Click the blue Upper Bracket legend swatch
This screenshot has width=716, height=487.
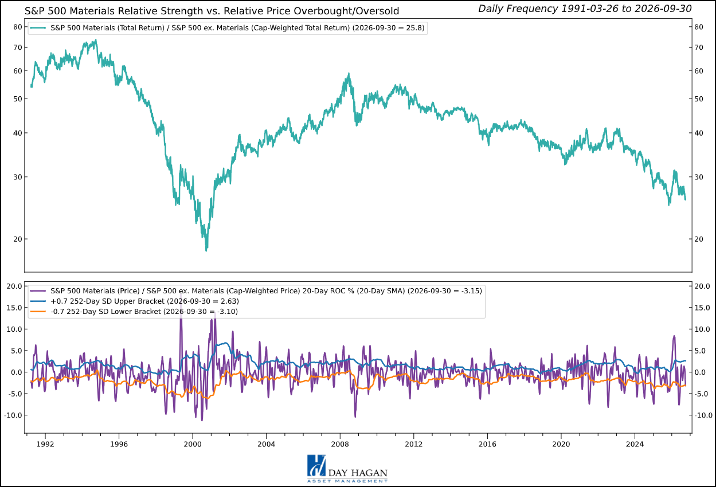(38, 301)
